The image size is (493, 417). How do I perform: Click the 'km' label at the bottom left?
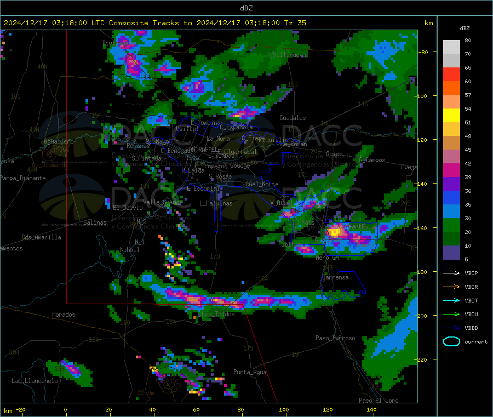point(8,411)
